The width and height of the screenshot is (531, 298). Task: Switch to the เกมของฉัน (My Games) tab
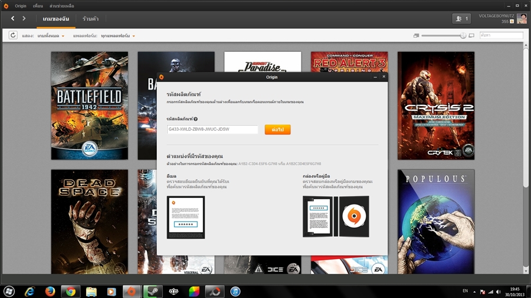(x=56, y=19)
